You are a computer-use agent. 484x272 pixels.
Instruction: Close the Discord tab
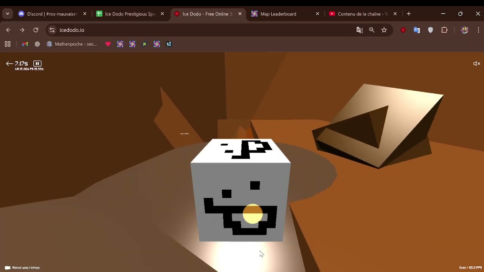85,14
